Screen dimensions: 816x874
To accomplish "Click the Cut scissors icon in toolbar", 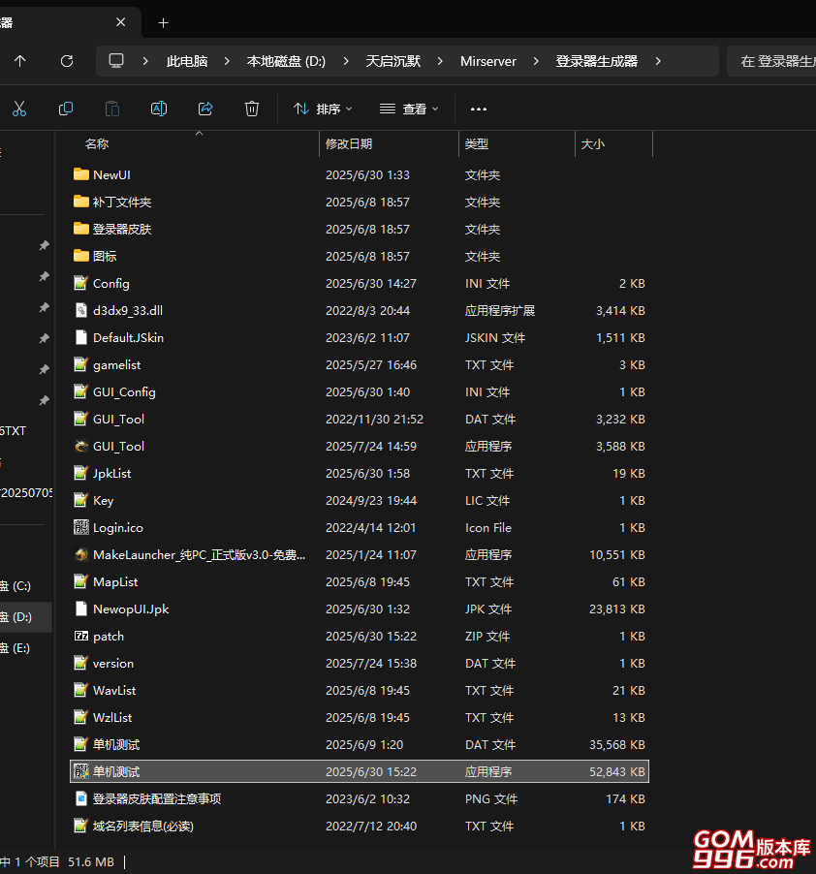I will click(x=19, y=109).
